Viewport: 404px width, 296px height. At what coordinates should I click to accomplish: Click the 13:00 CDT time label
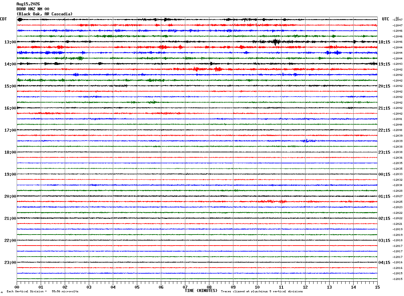10,42
